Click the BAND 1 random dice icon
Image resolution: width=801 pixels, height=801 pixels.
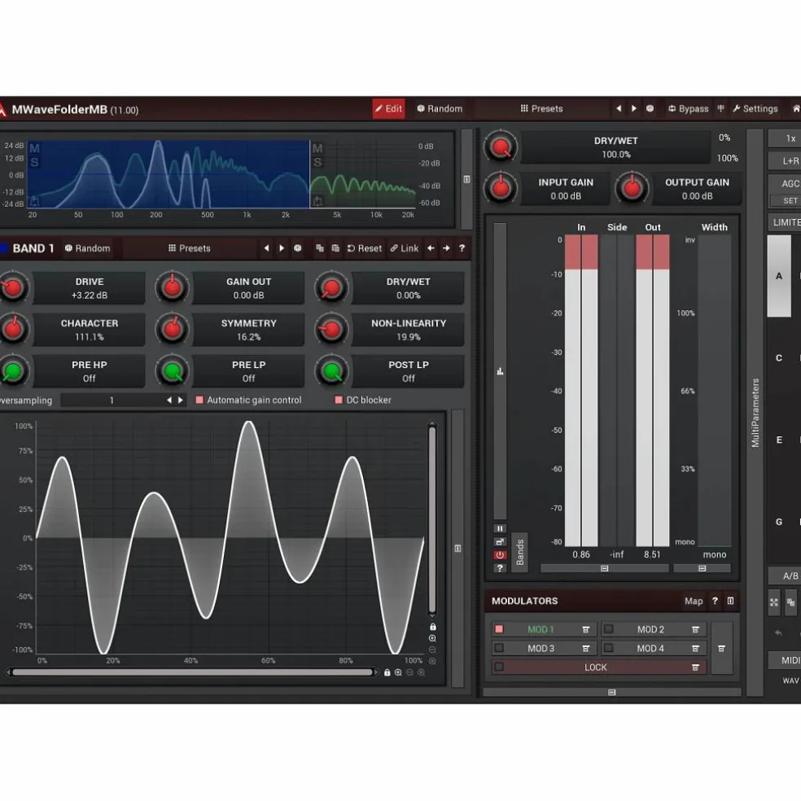(x=297, y=248)
